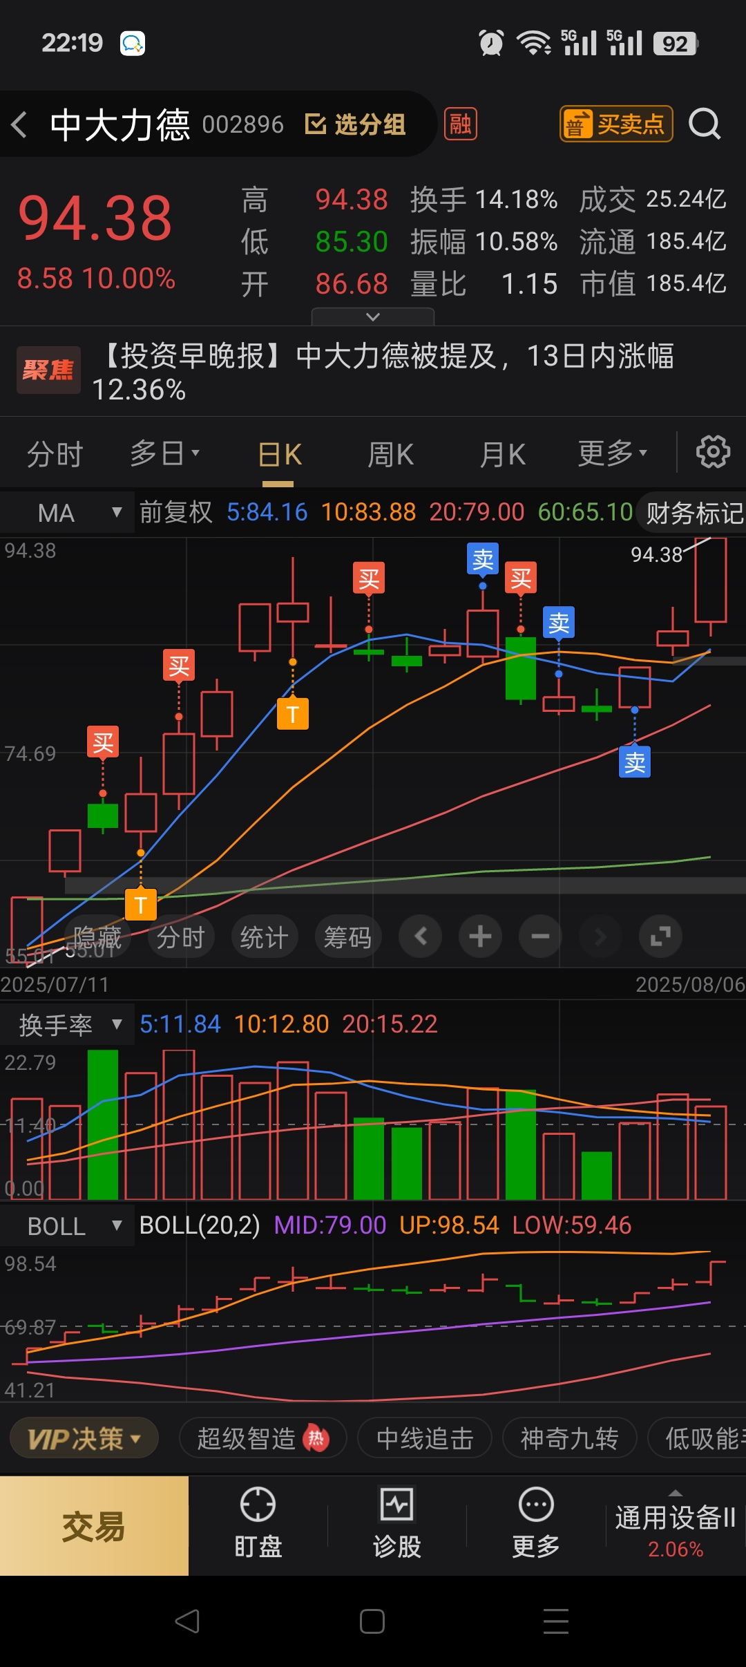Open the VIP决策 dropdown

pos(84,1439)
